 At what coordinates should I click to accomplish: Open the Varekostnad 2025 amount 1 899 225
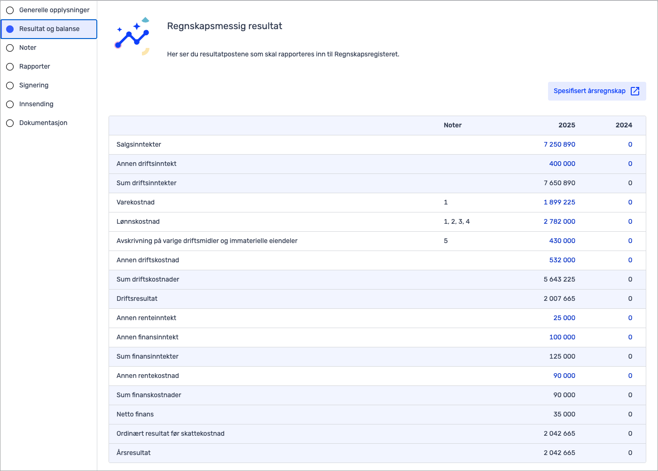(x=559, y=203)
